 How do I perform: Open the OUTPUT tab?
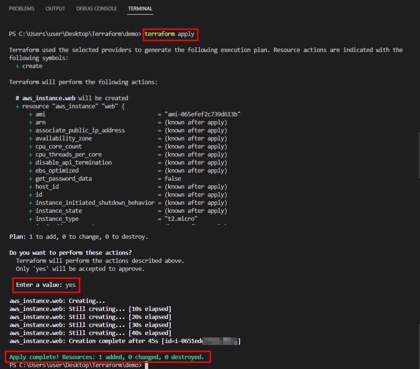coord(56,9)
